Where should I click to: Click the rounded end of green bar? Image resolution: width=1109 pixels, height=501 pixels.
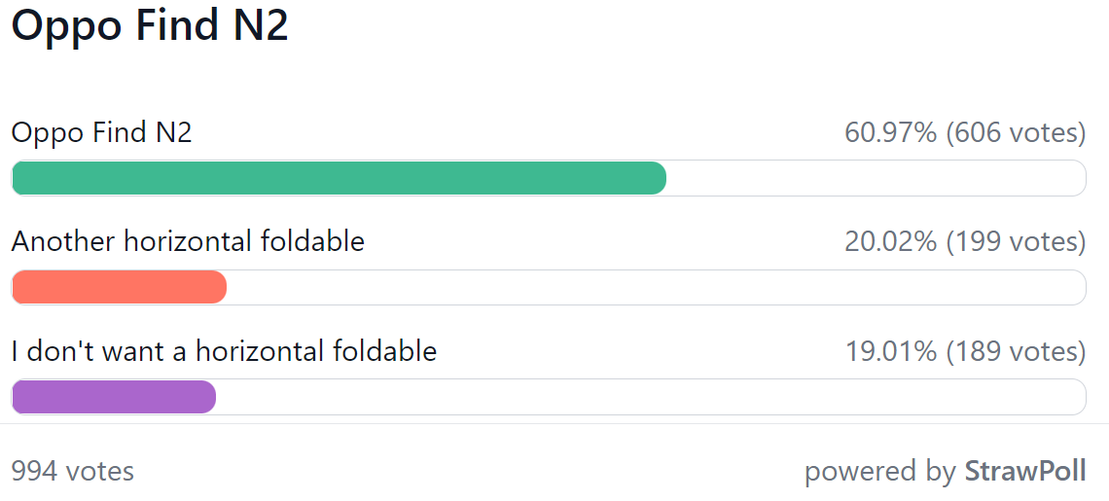click(660, 178)
